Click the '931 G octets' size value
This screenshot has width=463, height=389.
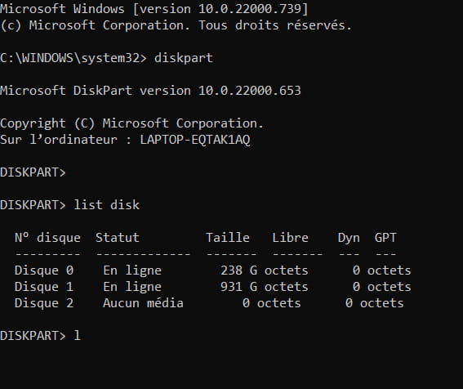pos(265,287)
